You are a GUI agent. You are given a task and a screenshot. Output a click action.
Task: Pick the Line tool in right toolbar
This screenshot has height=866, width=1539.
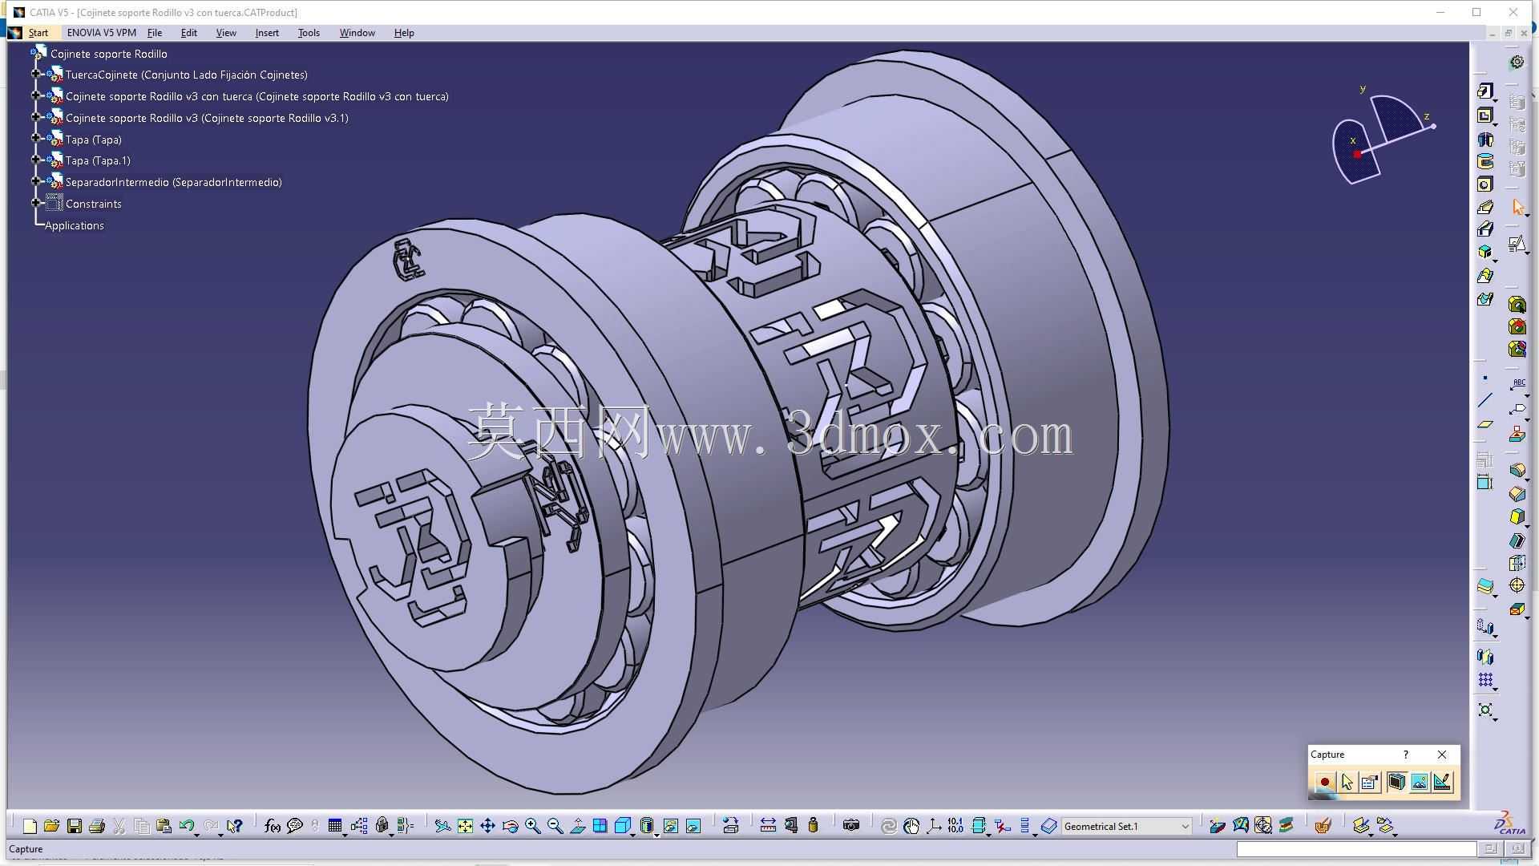pos(1485,400)
